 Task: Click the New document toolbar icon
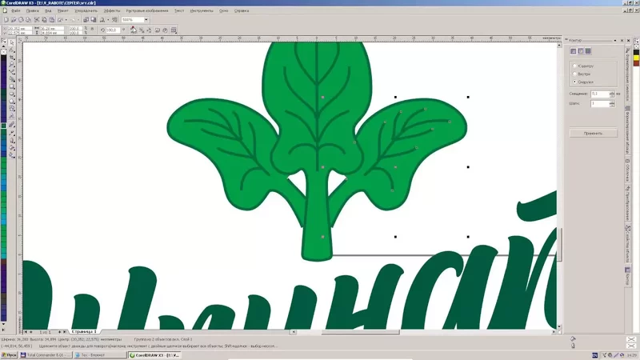(x=6, y=19)
